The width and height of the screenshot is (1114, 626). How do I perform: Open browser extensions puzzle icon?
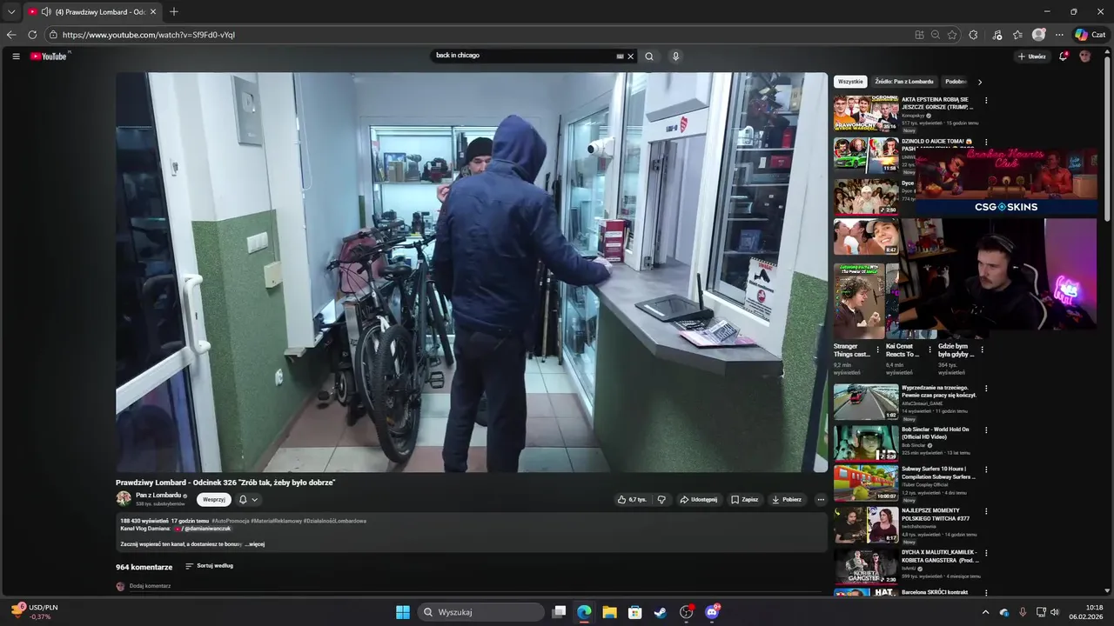click(973, 35)
